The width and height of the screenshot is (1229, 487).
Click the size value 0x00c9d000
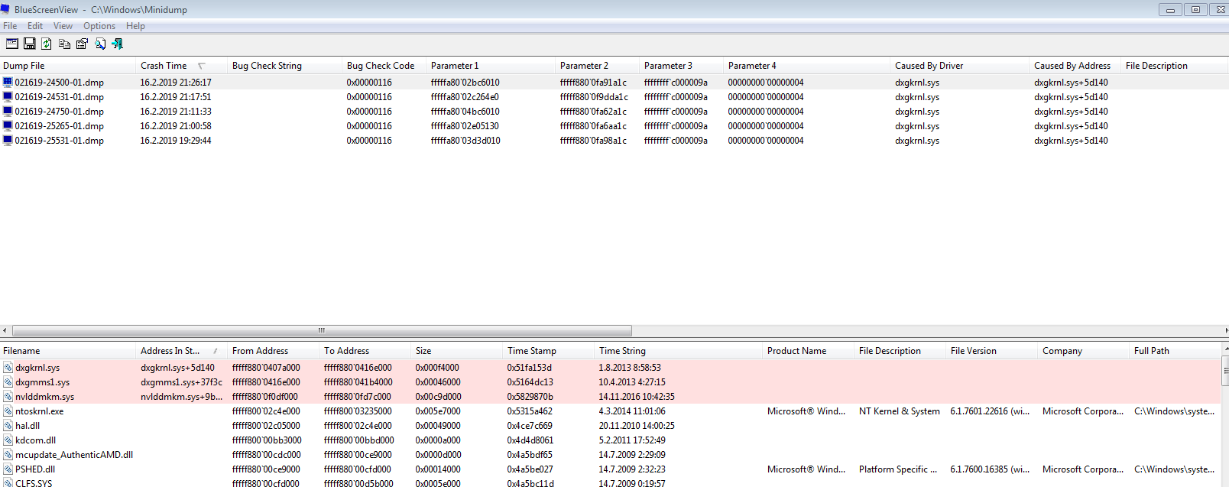click(438, 397)
